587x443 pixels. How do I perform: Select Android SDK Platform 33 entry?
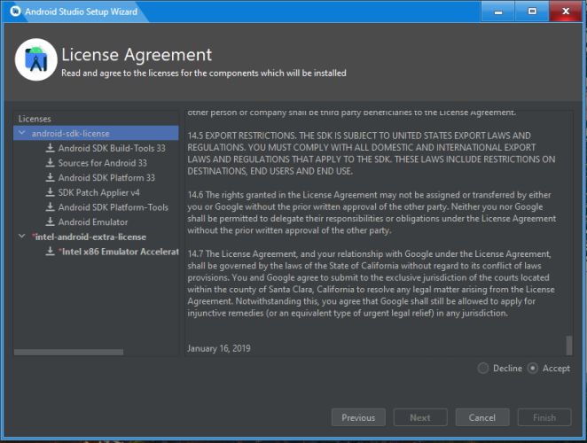pos(106,178)
